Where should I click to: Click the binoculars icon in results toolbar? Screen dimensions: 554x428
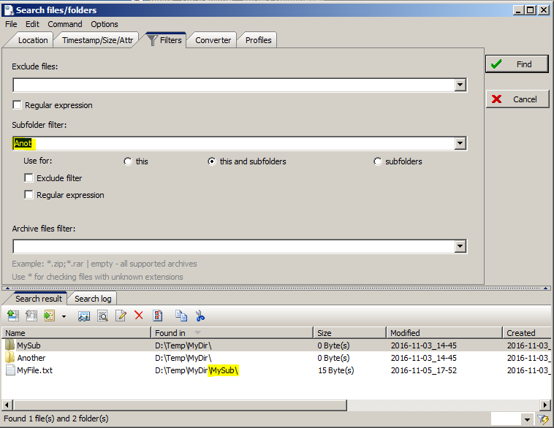[83, 316]
